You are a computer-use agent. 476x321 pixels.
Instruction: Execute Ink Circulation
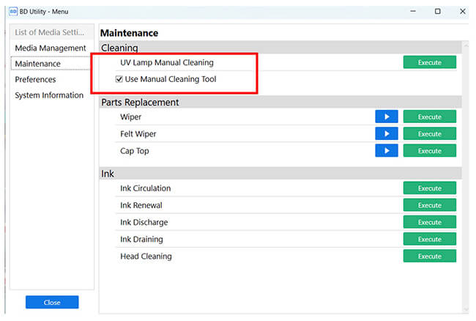tap(429, 188)
